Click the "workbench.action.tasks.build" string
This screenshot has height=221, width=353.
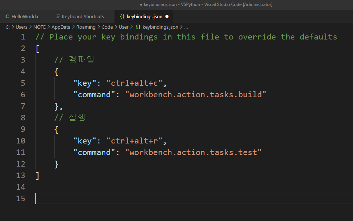[196, 95]
